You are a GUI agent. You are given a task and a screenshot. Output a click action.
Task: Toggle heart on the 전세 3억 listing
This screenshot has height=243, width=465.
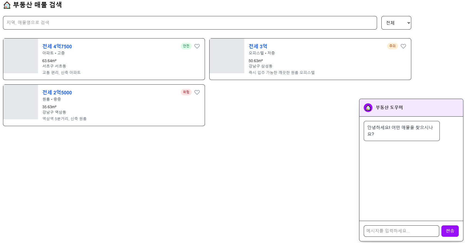pyautogui.click(x=403, y=46)
